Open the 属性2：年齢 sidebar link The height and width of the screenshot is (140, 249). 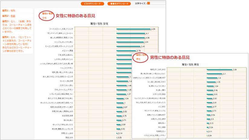[9, 16]
